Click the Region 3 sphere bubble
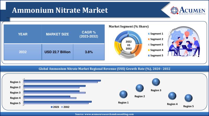Viewport: 209px width, 116px height. [x=156, y=82]
